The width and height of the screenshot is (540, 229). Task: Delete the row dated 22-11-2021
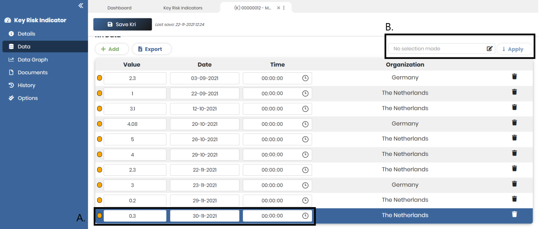coord(515,168)
